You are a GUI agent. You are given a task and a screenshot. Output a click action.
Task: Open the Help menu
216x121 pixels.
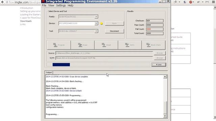[x=71, y=5]
